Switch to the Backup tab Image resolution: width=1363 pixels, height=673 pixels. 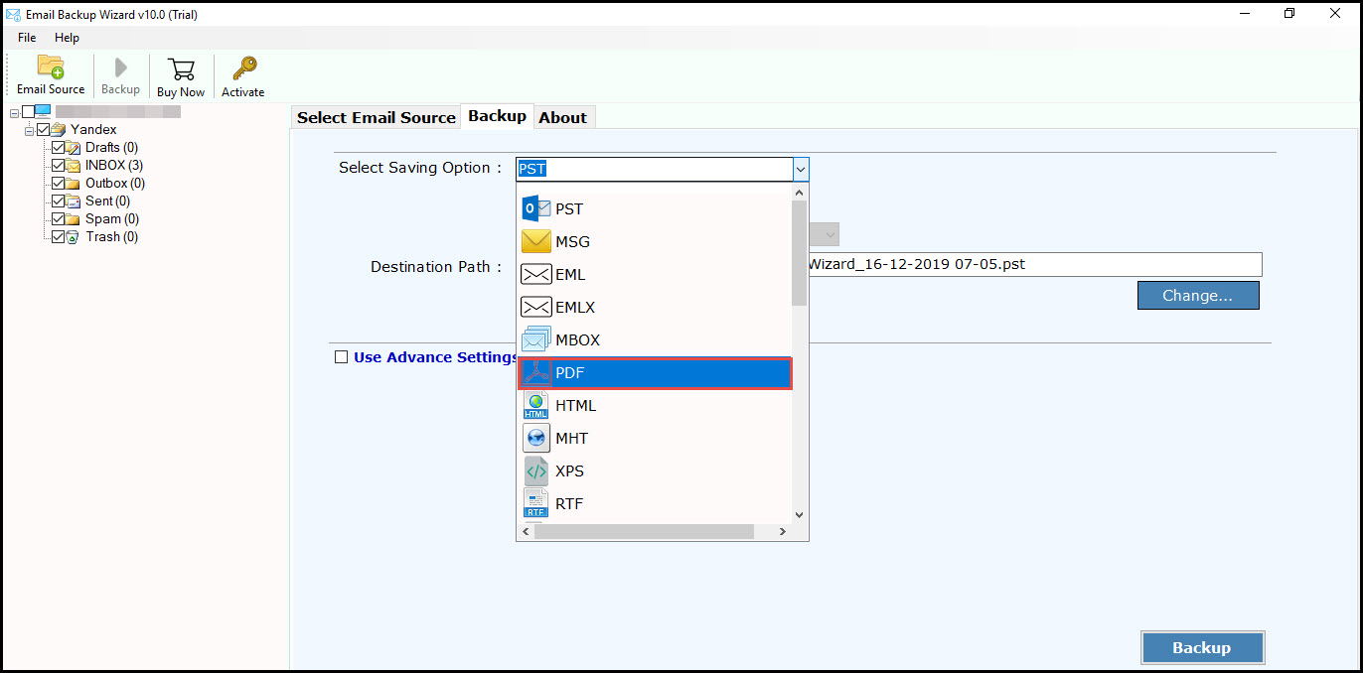pos(497,116)
